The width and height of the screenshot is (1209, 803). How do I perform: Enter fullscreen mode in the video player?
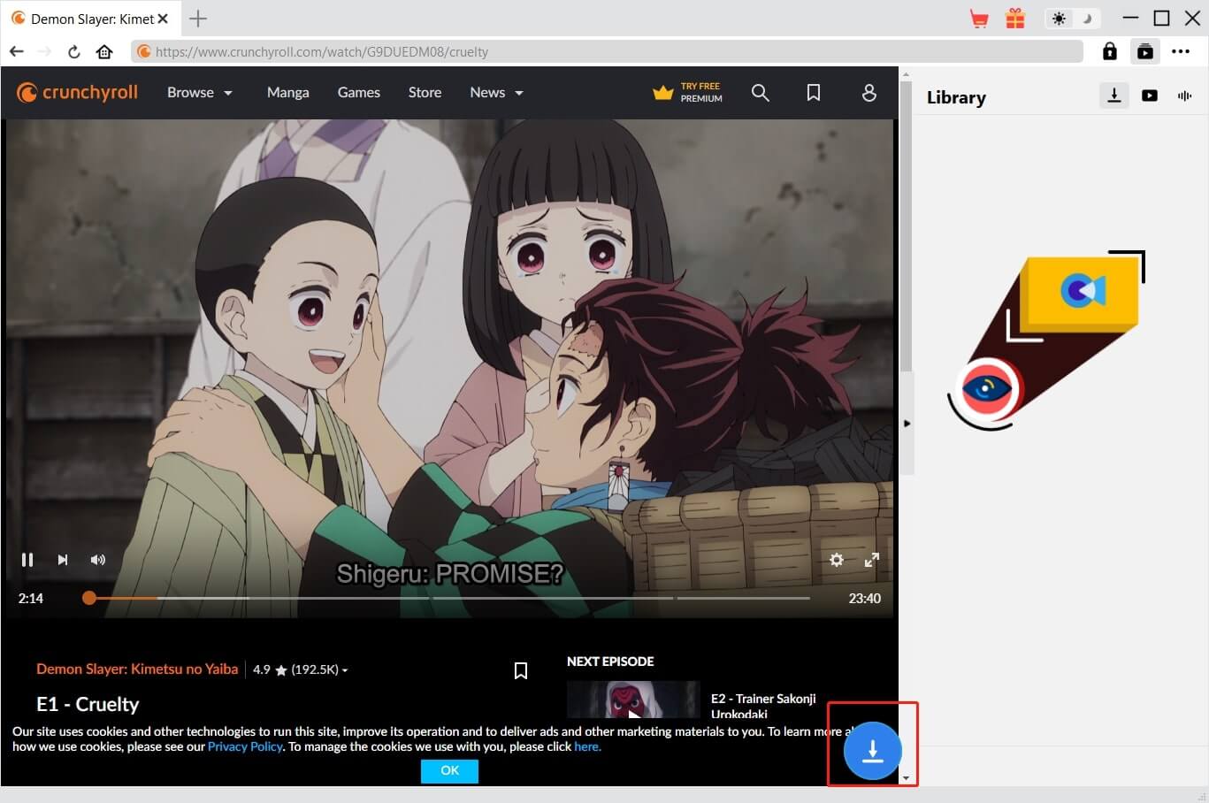pos(871,559)
